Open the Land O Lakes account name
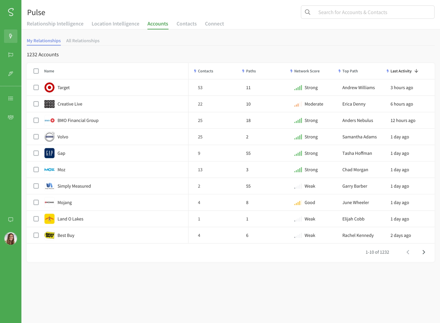 (x=70, y=219)
